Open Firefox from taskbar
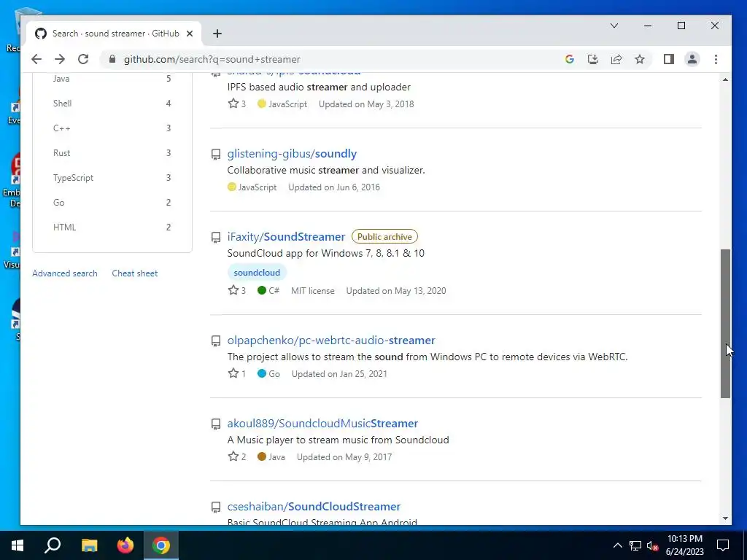747x560 pixels. (125, 545)
